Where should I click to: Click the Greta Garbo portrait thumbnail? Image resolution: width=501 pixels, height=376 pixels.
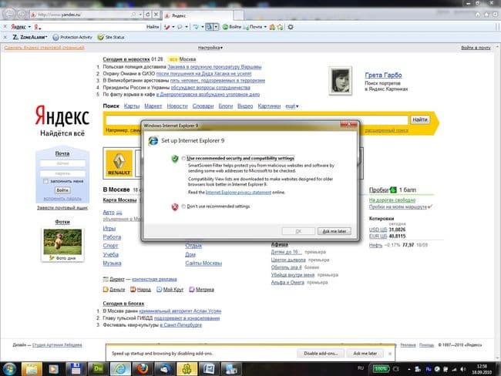click(x=340, y=81)
